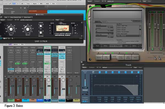
Task: Open the Show Channel Strip dropdown
Action: [x=16, y=17]
